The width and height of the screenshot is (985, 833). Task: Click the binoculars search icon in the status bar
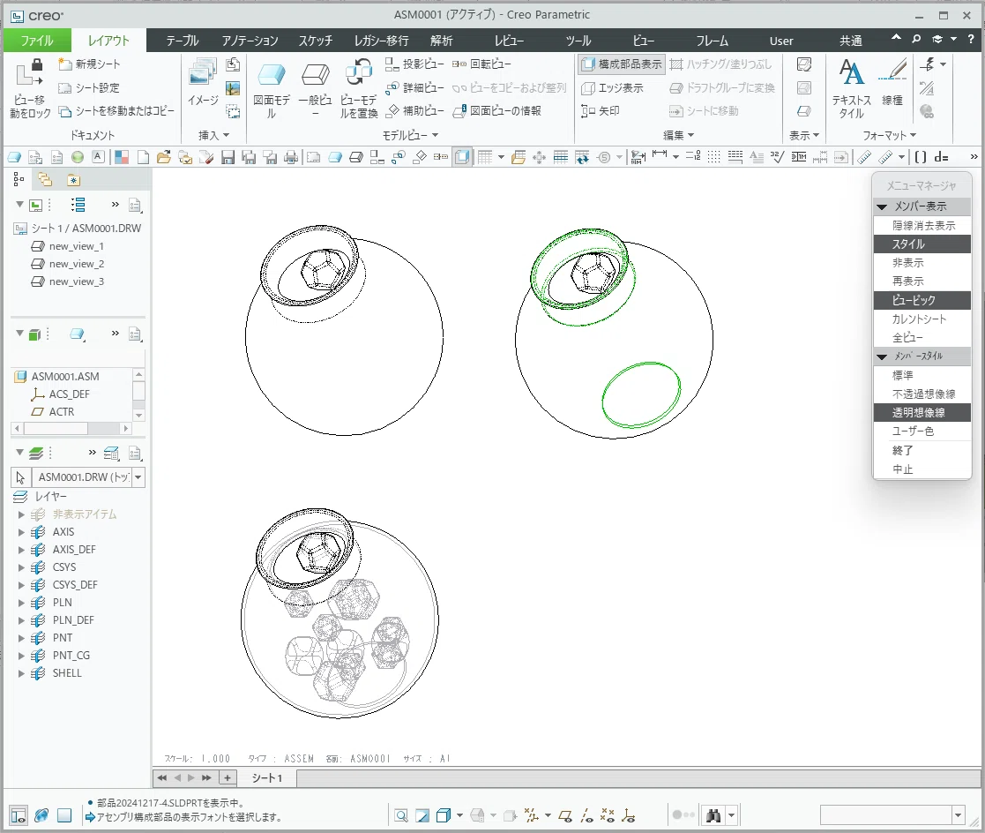click(x=713, y=815)
